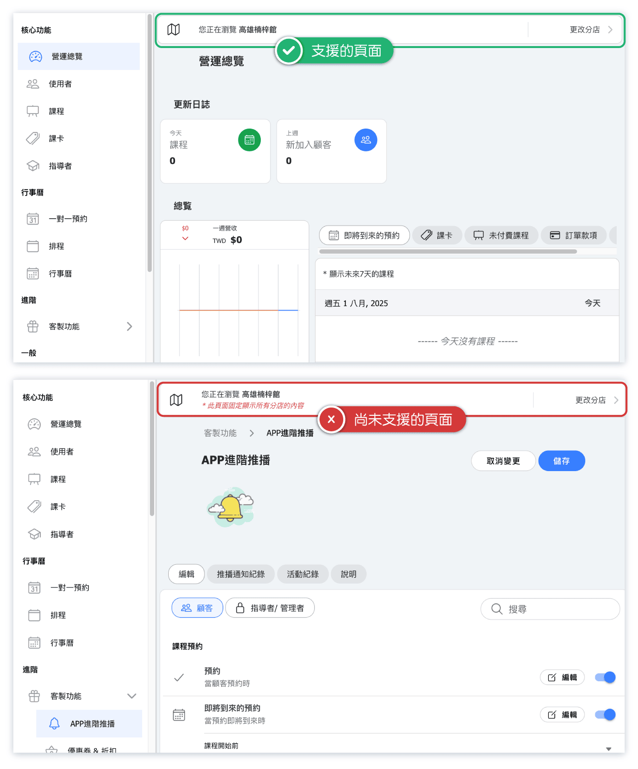The image size is (638, 769).
Task: Select 指導者 in the top sidebar
Action: pyautogui.click(x=60, y=166)
